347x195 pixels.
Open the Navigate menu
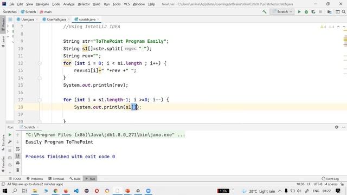click(x=42, y=4)
